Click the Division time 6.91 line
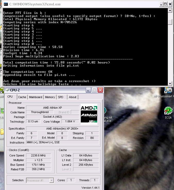This screenshot has height=190, width=174. 23,50
